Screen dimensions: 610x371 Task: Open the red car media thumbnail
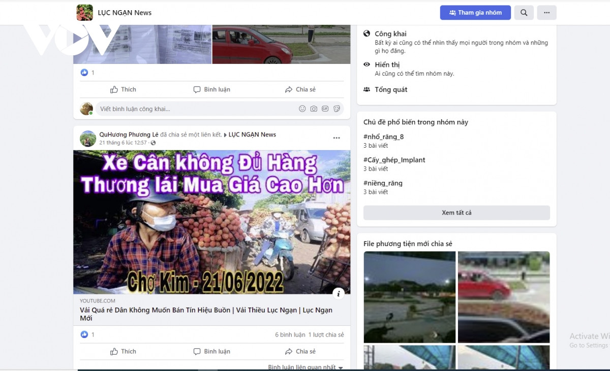click(x=503, y=297)
